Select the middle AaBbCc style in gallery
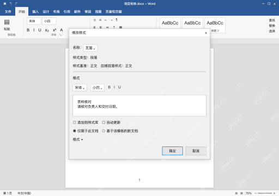 192,23
